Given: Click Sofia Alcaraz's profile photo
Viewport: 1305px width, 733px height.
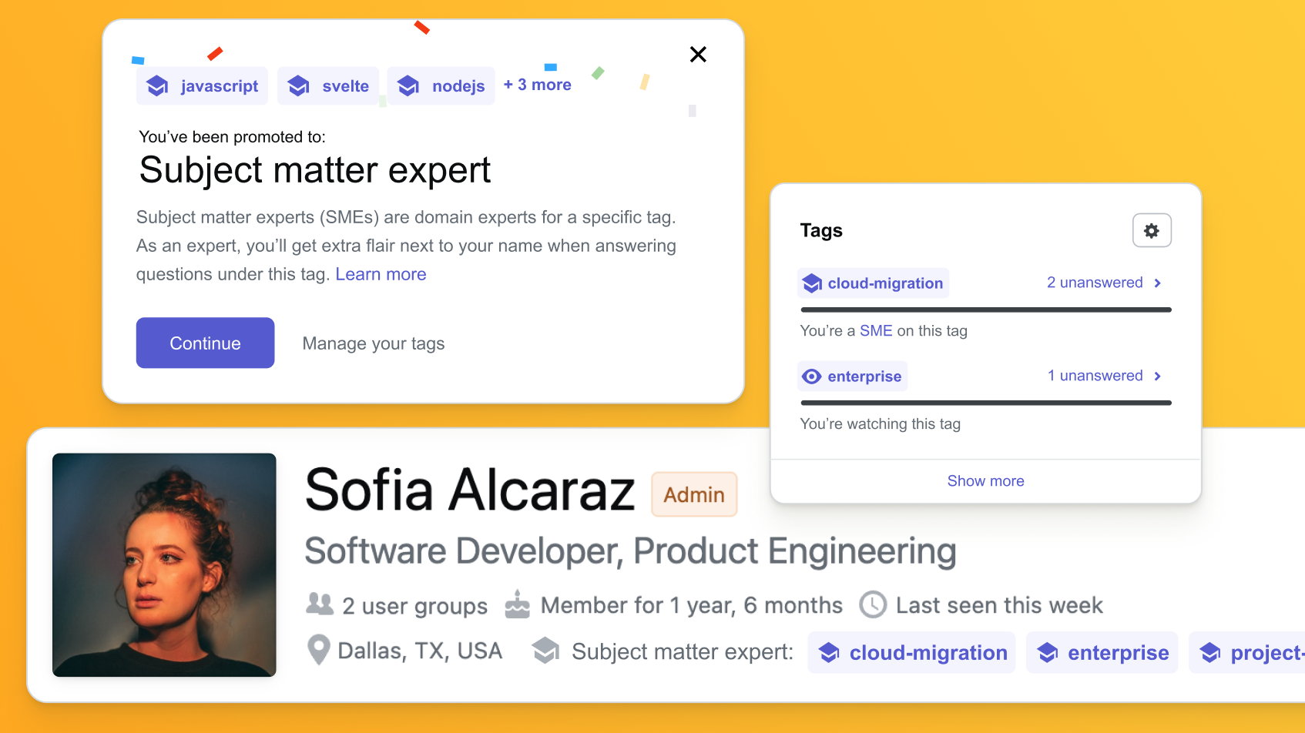Looking at the screenshot, I should tap(164, 565).
